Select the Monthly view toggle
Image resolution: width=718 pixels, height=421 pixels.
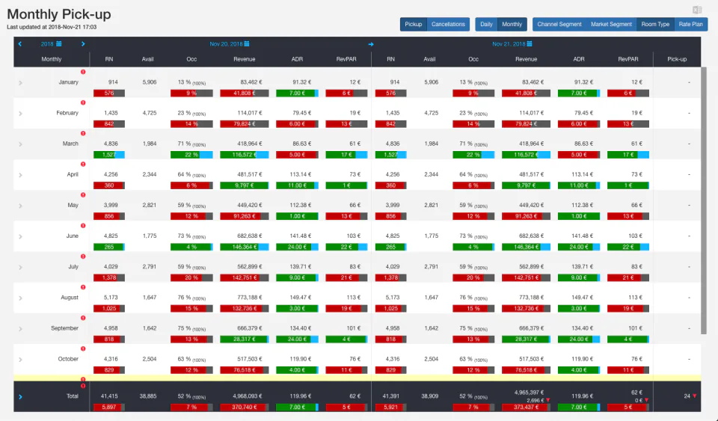(512, 24)
